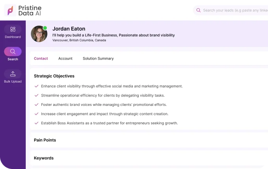Screen dimensions: 268x169
Task: Switch to the Contact tab
Action: pyautogui.click(x=41, y=58)
